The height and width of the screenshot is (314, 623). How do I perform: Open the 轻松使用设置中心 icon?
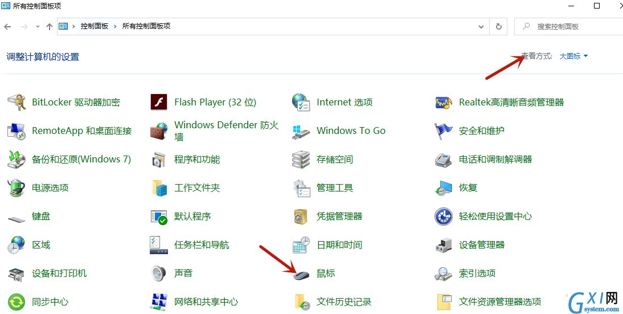click(x=444, y=217)
